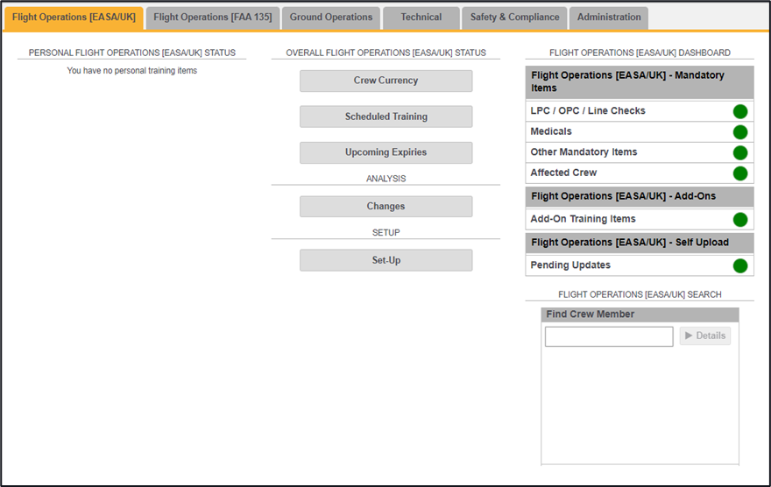Open the Changes analysis button
This screenshot has width=771, height=487.
pos(386,207)
